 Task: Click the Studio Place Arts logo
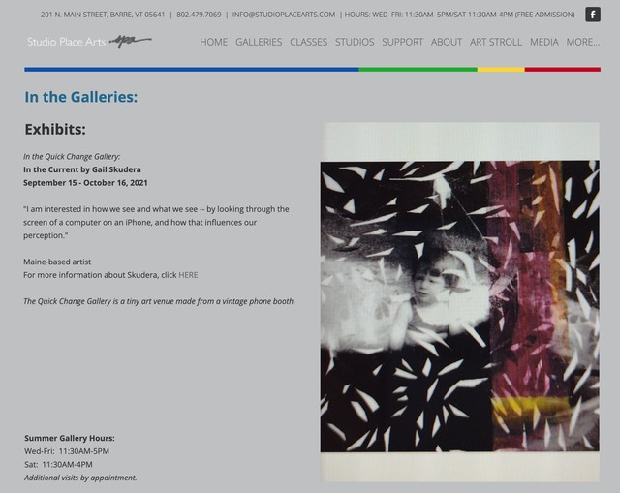coord(89,41)
